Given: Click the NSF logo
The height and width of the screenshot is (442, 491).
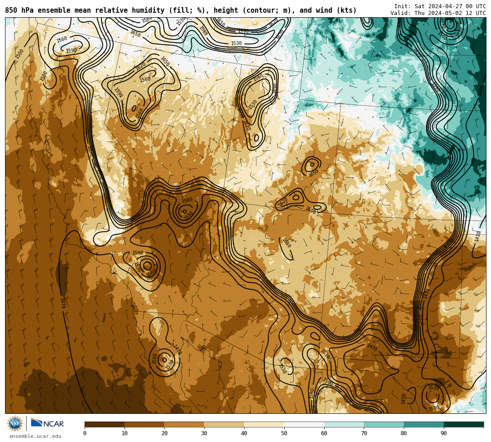Looking at the screenshot, I should pos(15,423).
